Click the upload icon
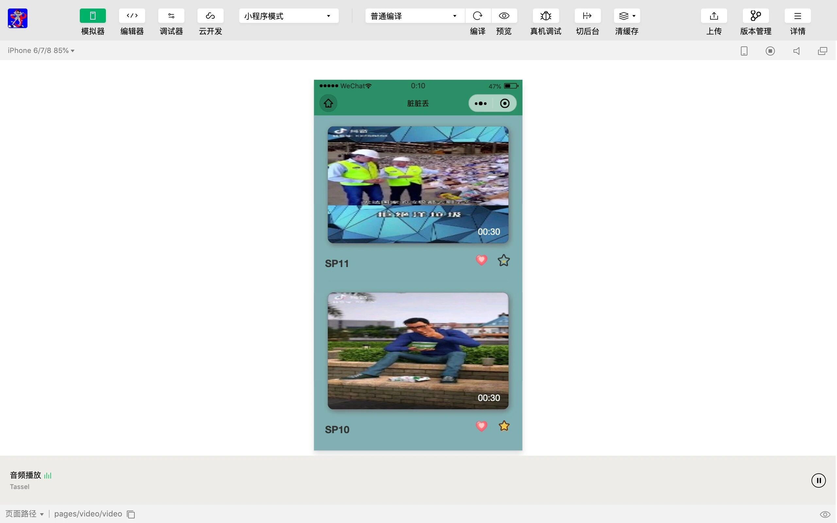Image resolution: width=837 pixels, height=523 pixels. [714, 16]
